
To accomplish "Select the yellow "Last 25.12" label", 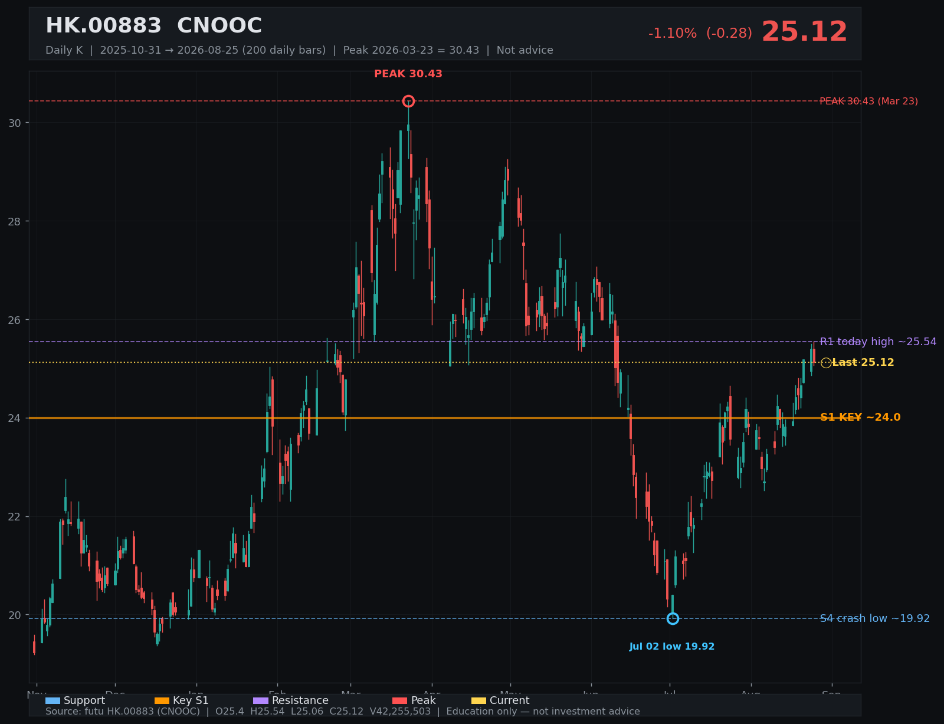I will 863,362.
